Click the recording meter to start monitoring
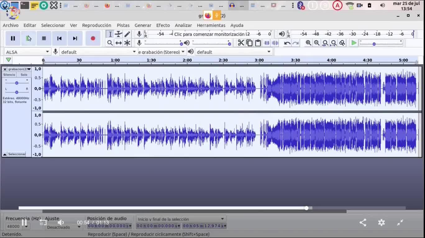Image resolution: width=425 pixels, height=238 pixels. 209,34
